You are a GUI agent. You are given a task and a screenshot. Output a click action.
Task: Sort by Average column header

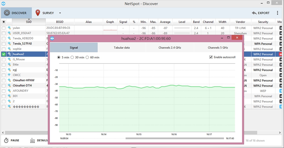tap(165, 22)
